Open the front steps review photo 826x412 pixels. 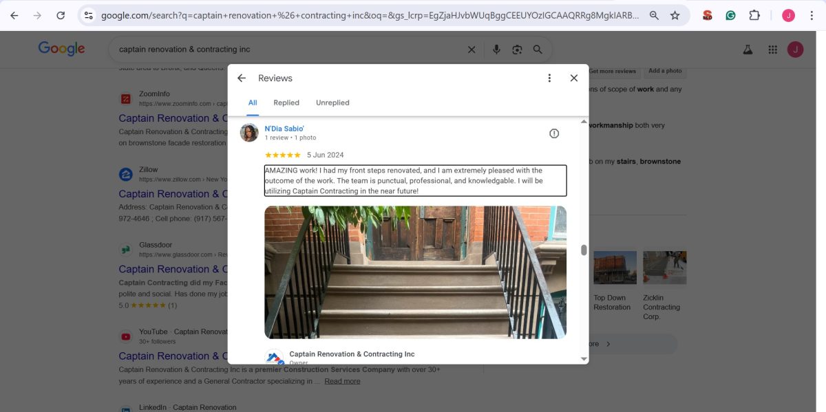415,272
